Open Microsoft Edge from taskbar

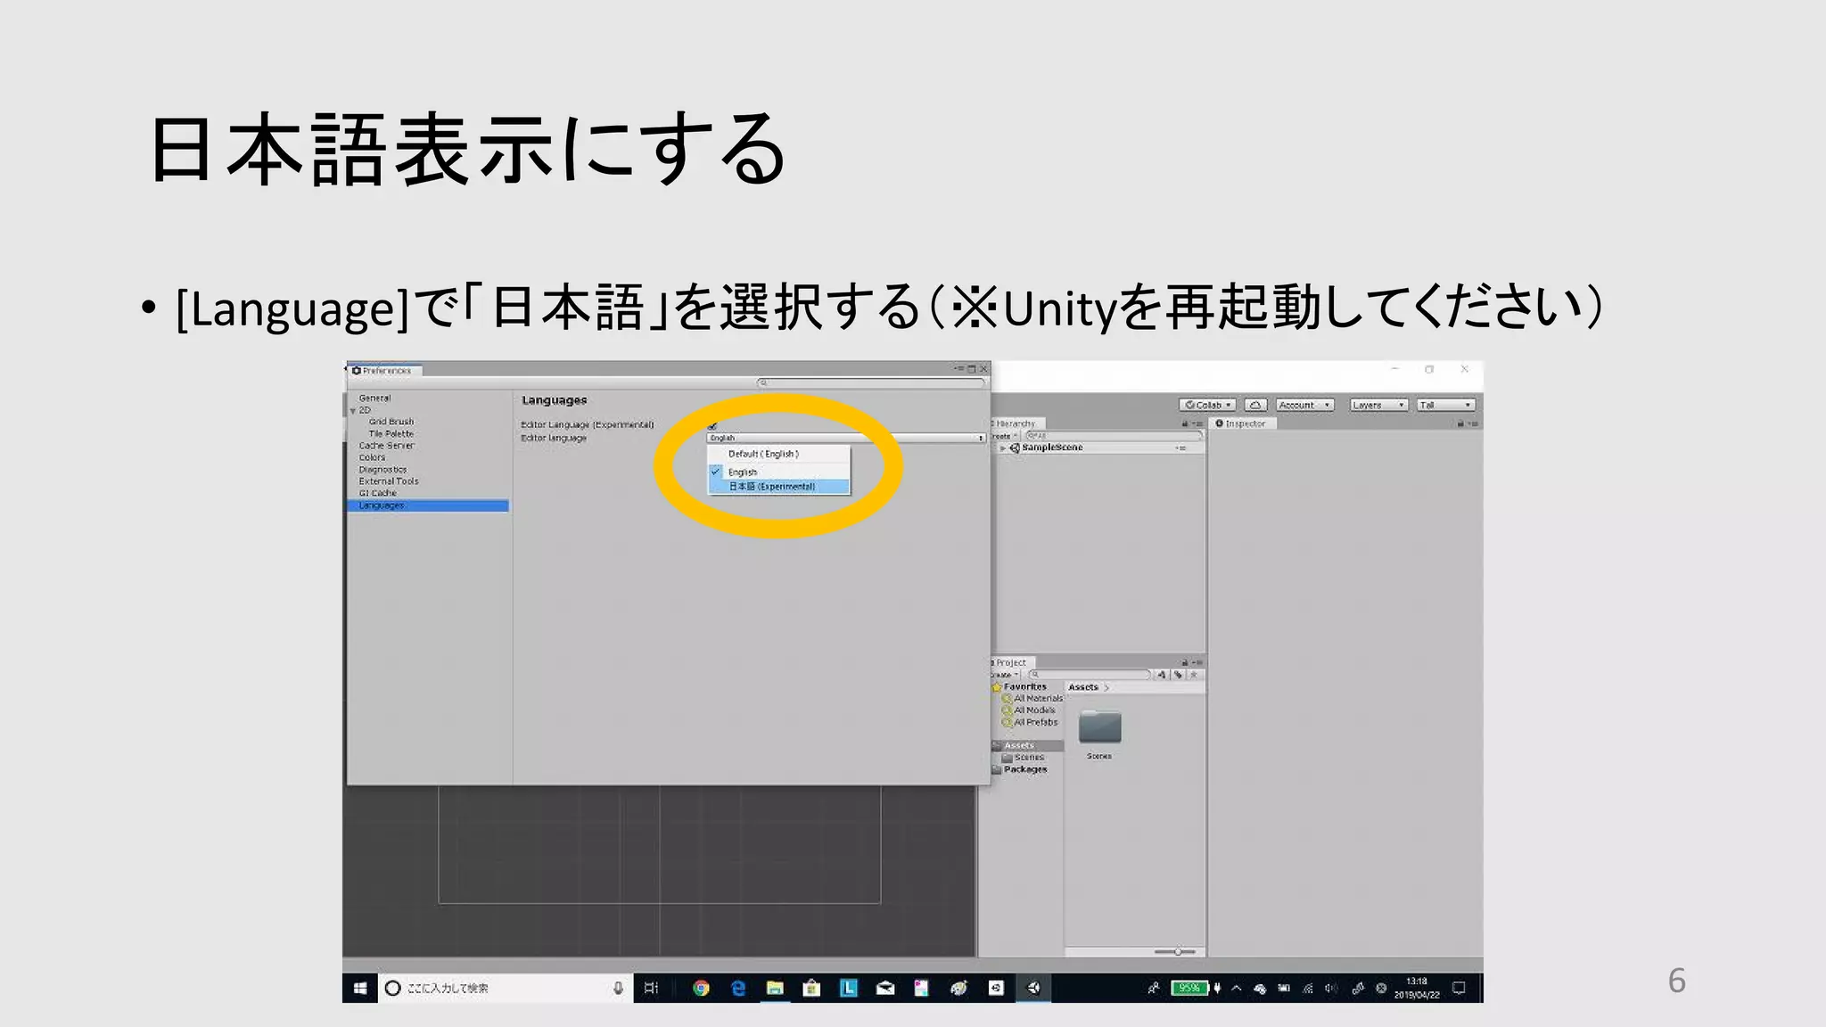point(738,988)
